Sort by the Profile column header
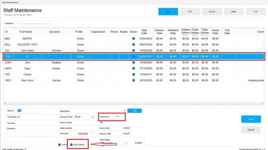This screenshot has width=268, height=150. [79, 32]
